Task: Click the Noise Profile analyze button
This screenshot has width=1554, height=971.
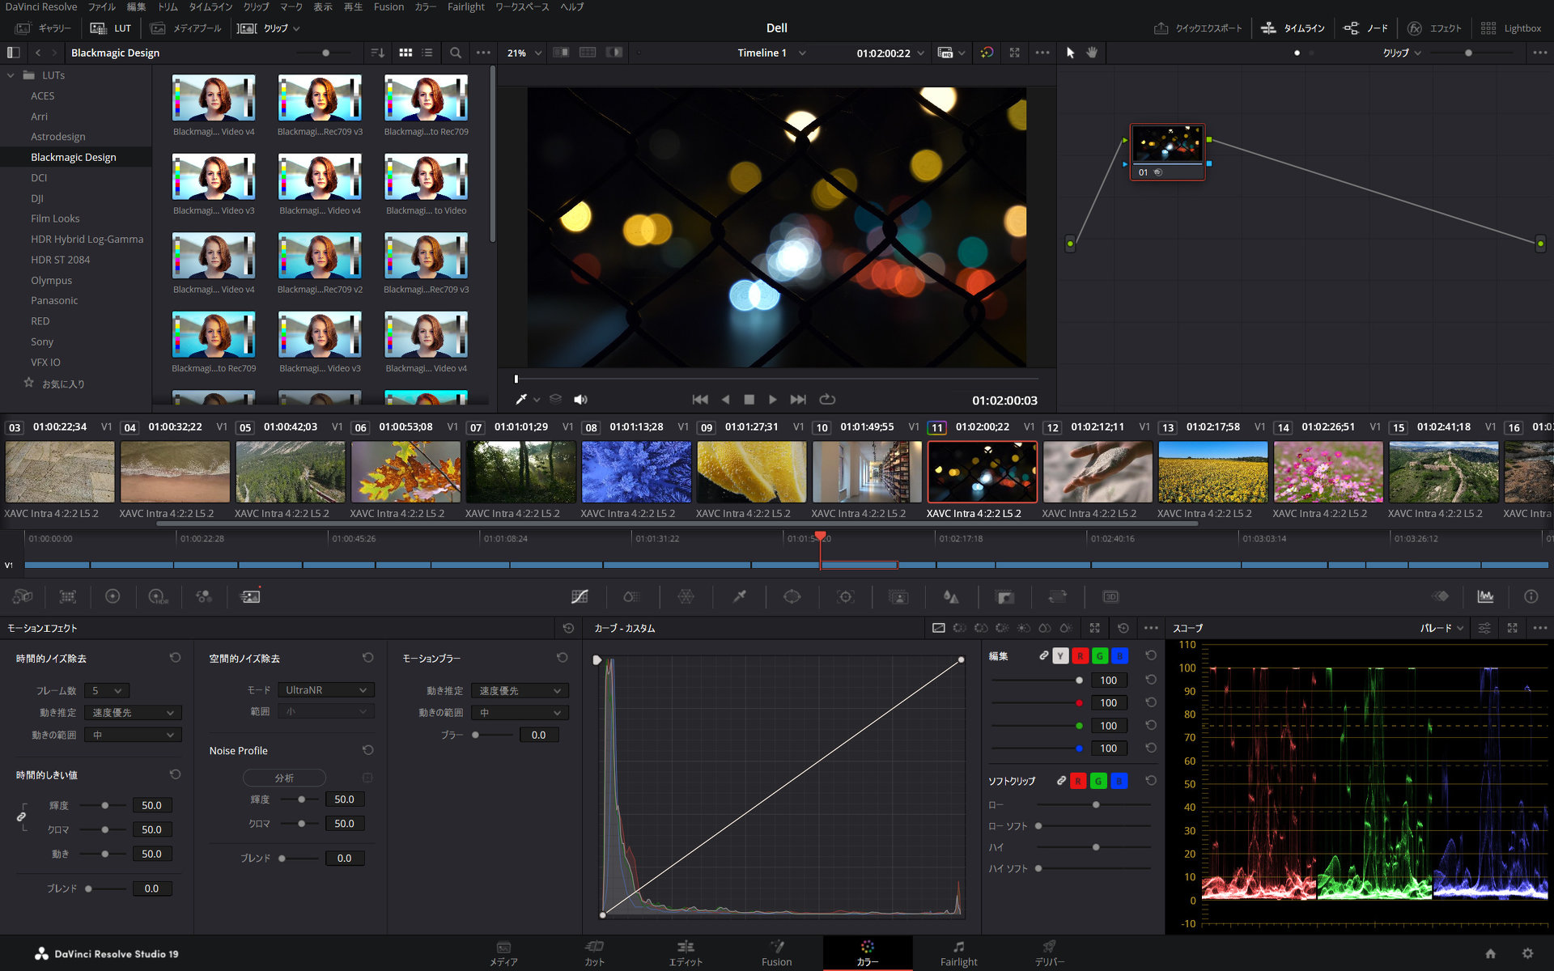Action: [284, 778]
